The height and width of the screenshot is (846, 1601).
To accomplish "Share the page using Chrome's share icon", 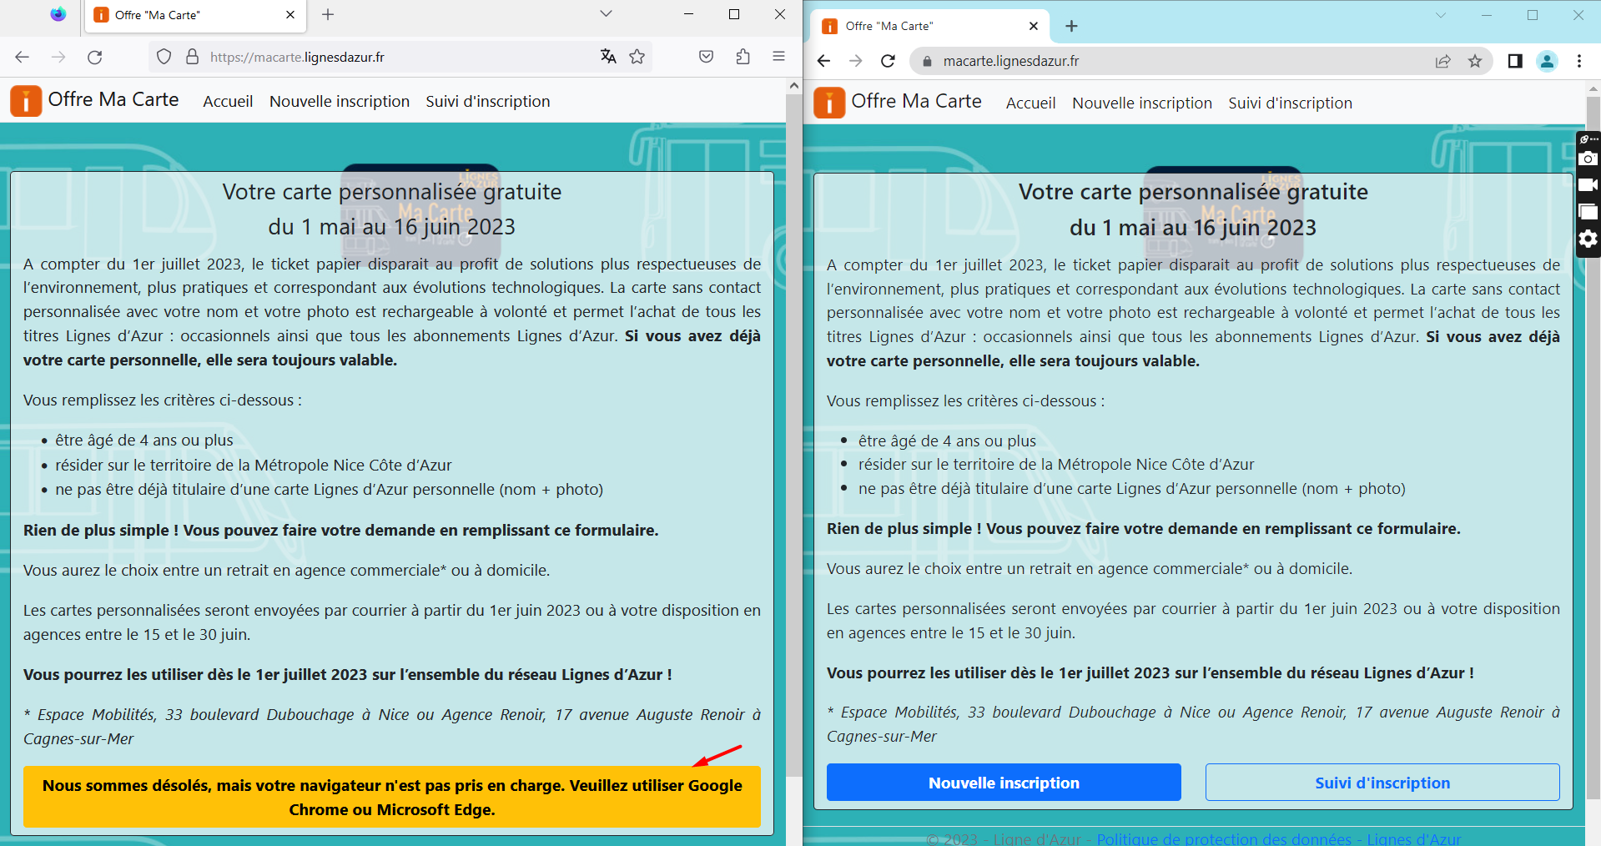I will (1442, 61).
